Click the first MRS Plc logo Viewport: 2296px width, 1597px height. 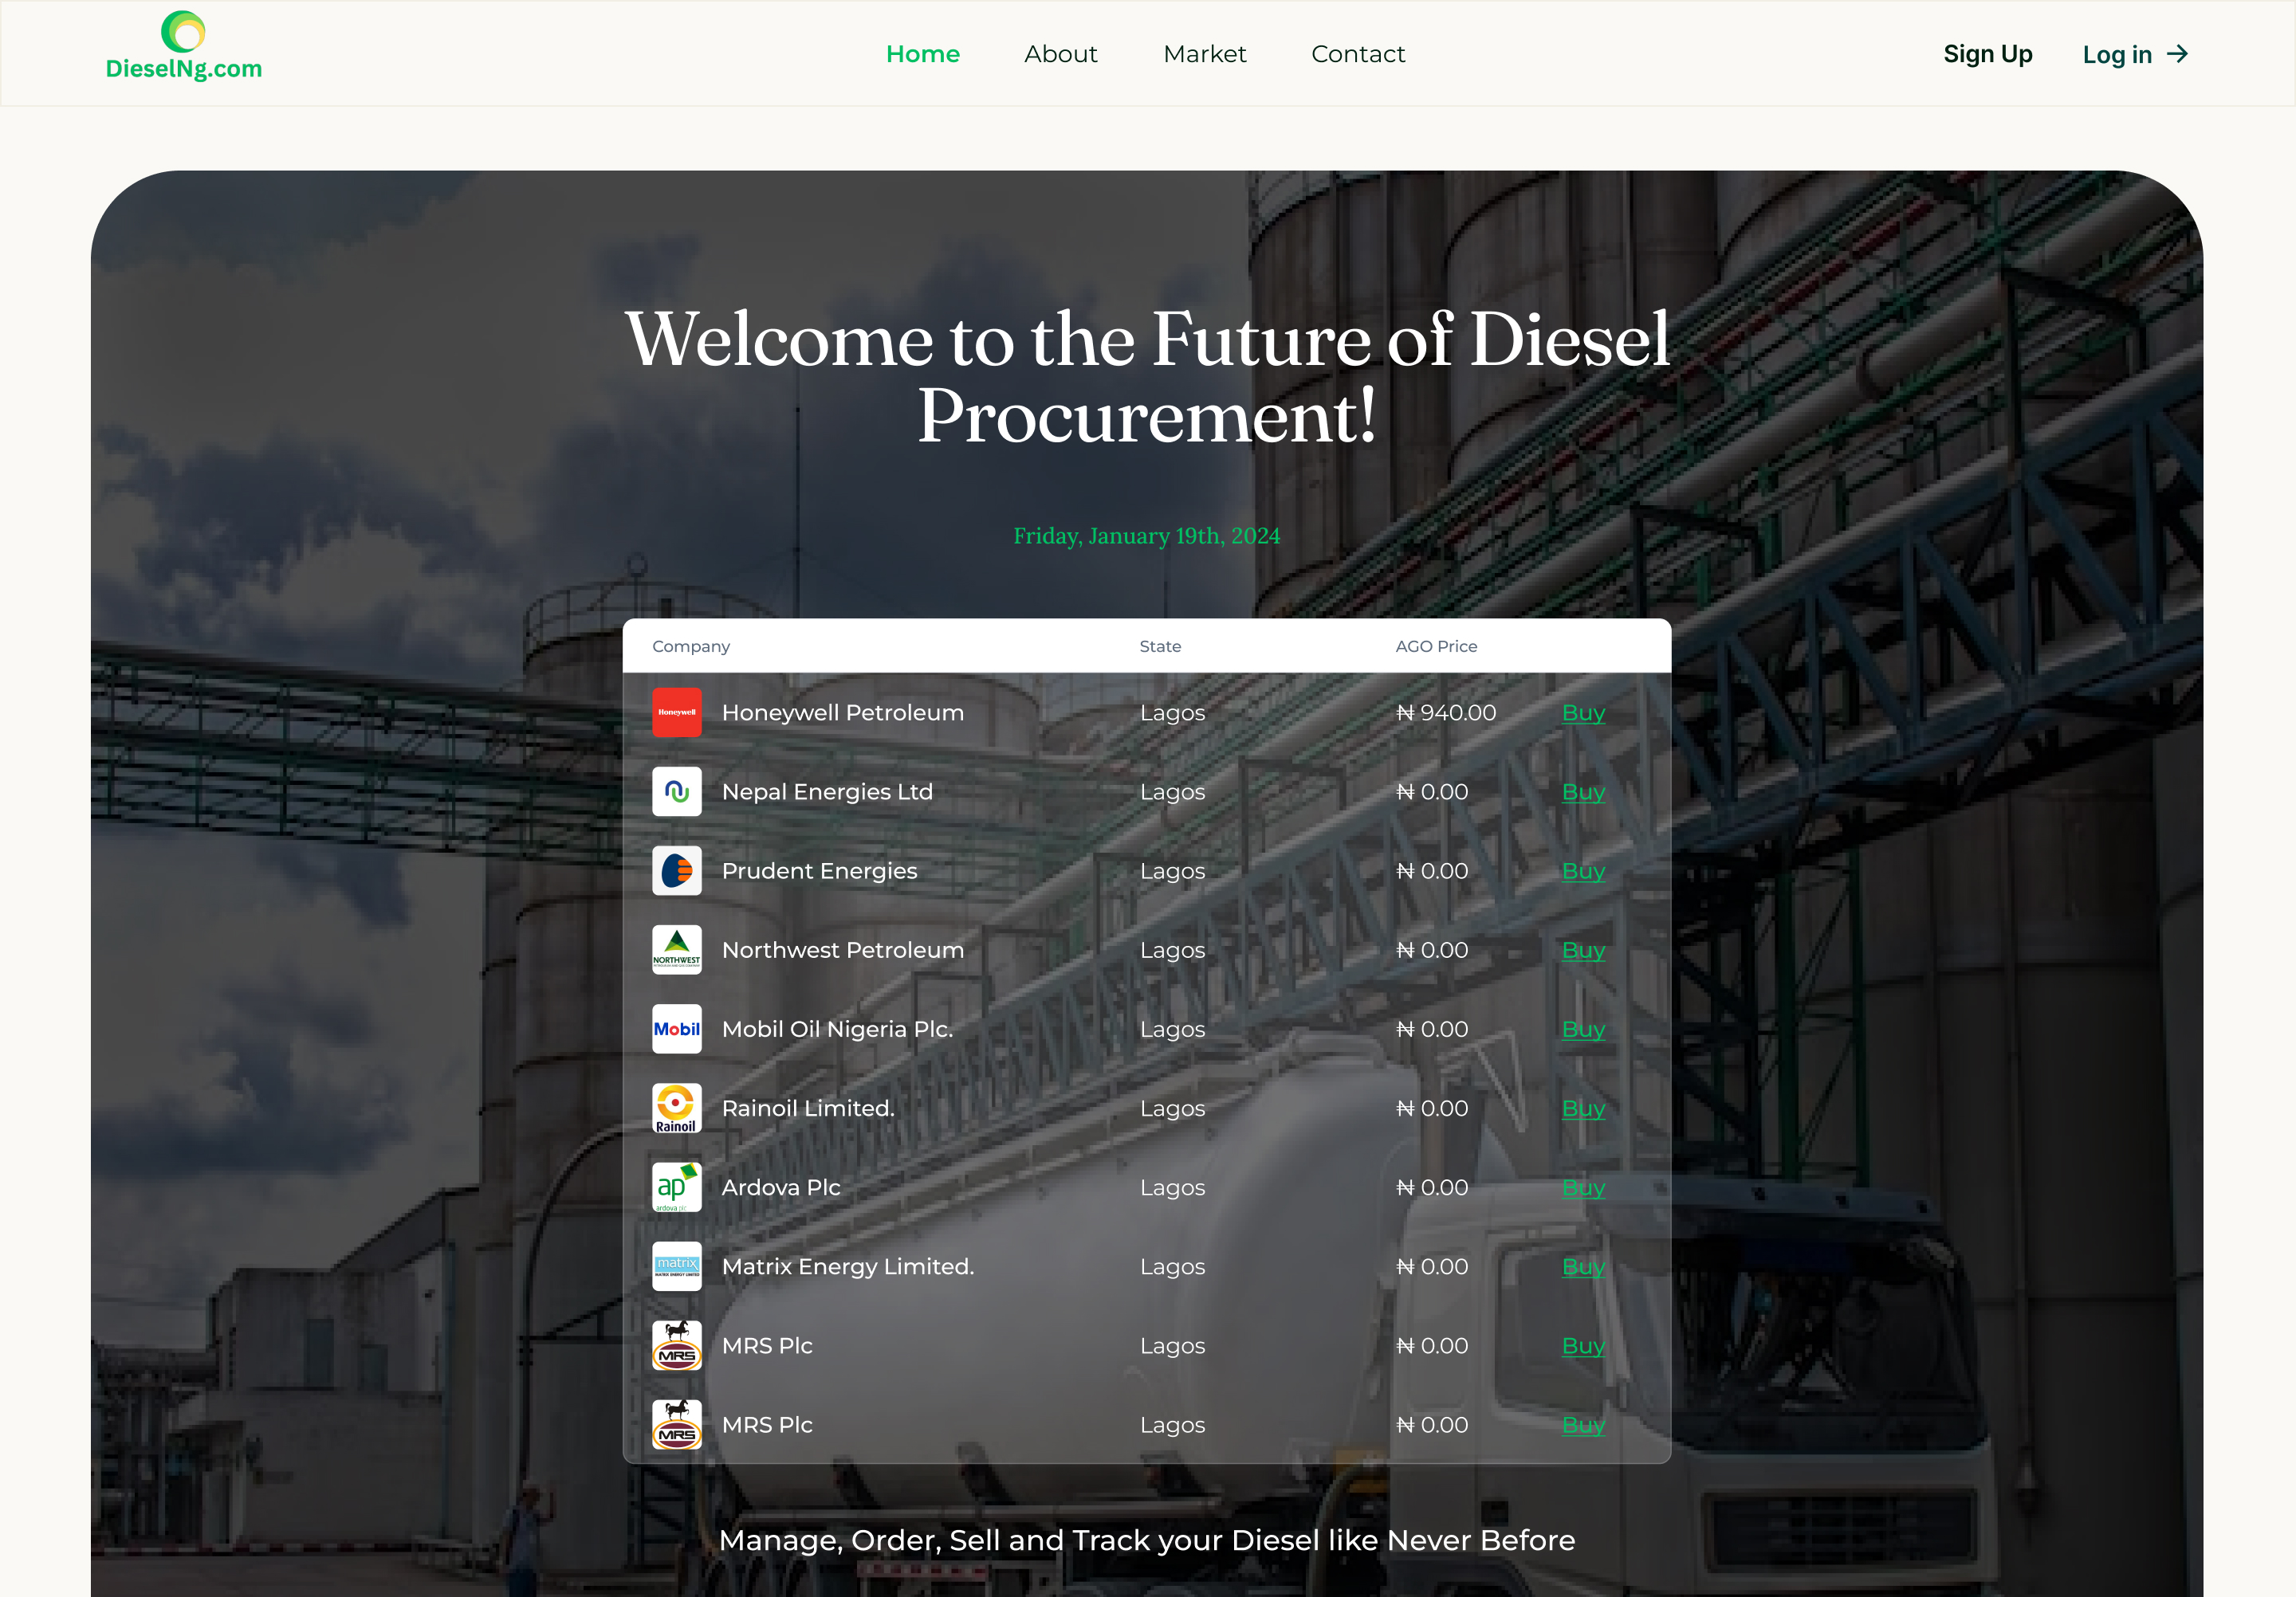[677, 1345]
